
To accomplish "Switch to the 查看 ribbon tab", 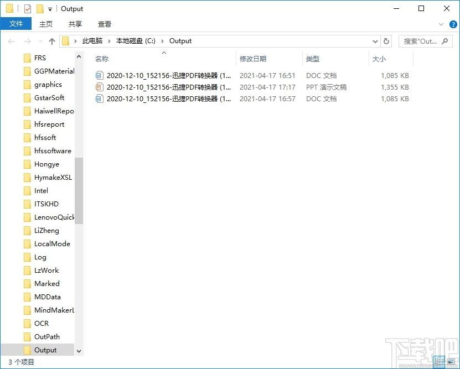I will [x=105, y=24].
